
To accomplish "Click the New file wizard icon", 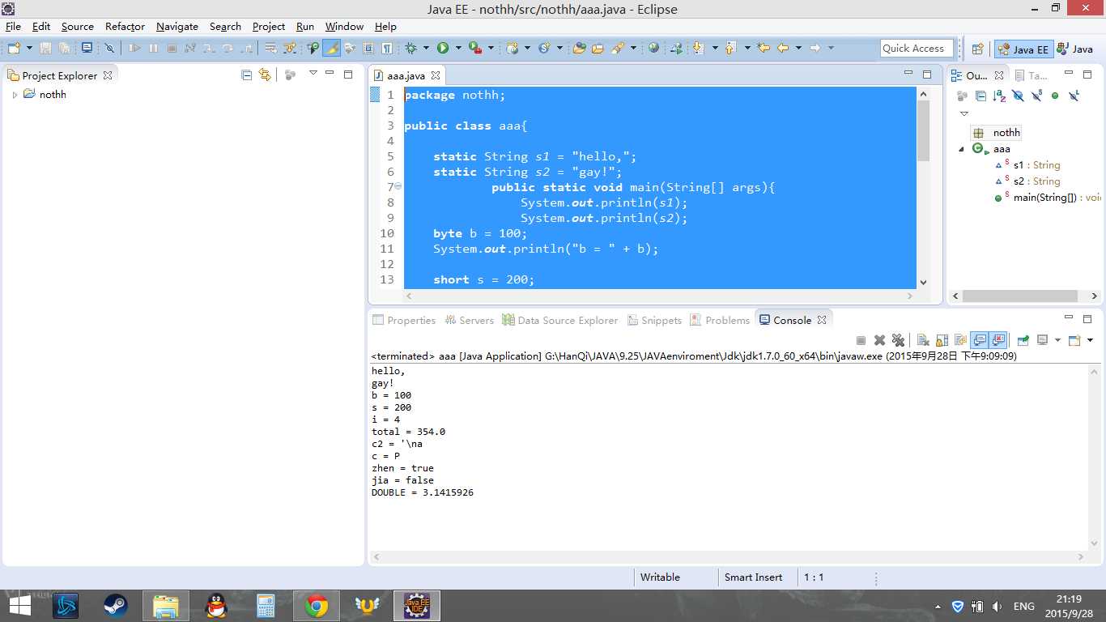I will click(x=14, y=49).
